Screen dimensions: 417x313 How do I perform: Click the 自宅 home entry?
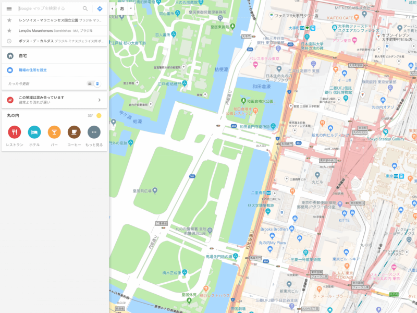tap(23, 56)
